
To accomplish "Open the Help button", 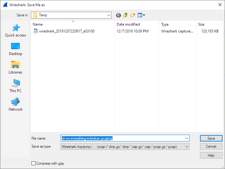I will click(211, 155).
